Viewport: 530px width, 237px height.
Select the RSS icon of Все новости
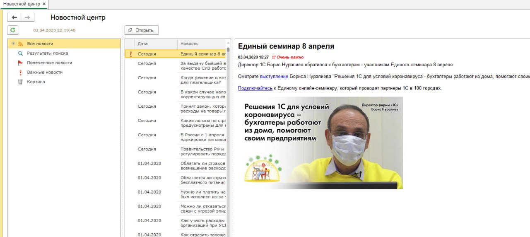(x=20, y=44)
